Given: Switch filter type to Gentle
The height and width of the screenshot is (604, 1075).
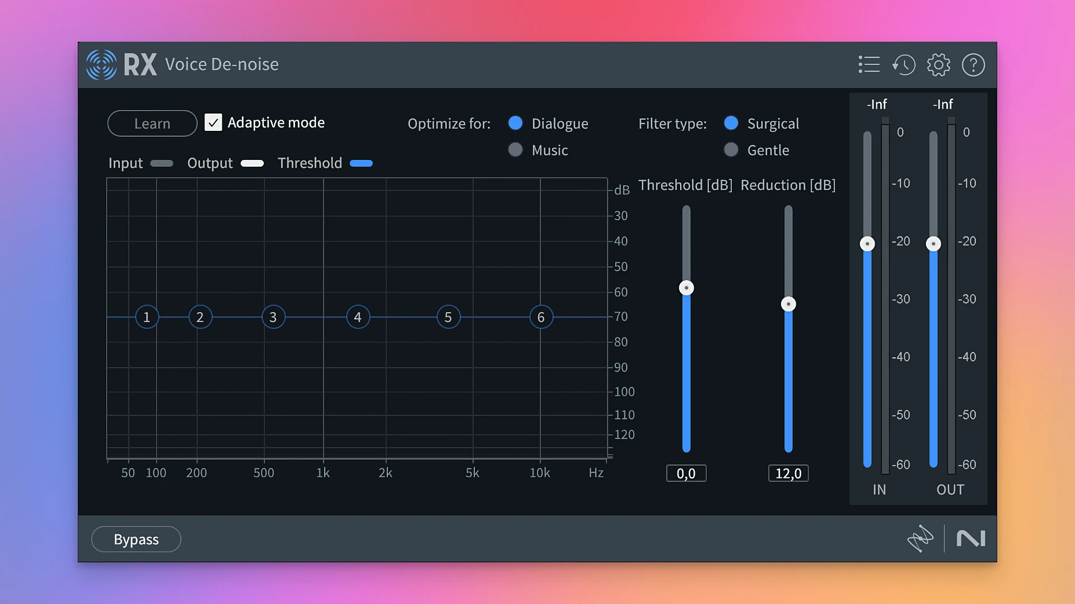Looking at the screenshot, I should [731, 149].
